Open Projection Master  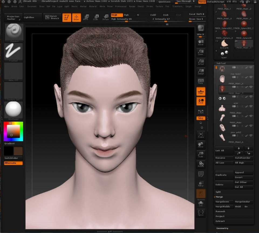coord(13,18)
